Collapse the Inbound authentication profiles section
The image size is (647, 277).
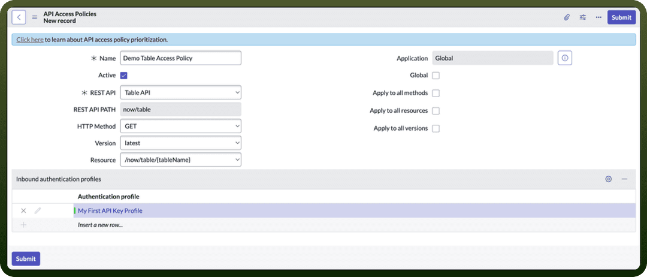point(624,179)
